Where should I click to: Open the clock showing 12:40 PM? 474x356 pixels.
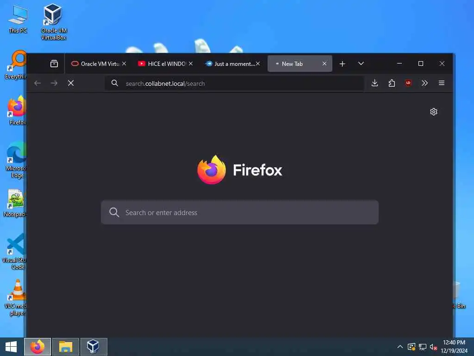pyautogui.click(x=454, y=347)
